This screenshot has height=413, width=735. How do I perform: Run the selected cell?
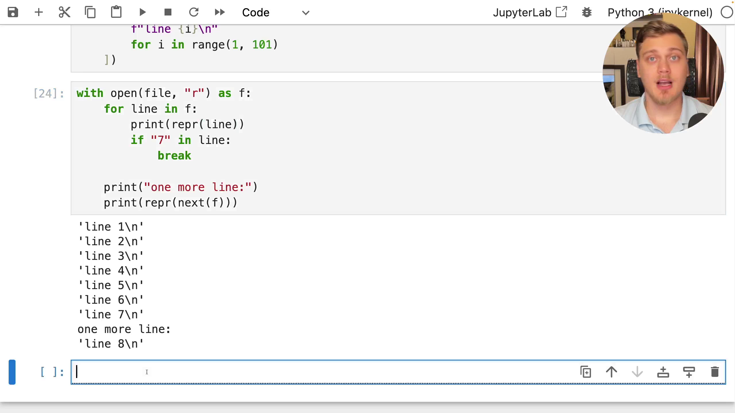click(x=142, y=12)
